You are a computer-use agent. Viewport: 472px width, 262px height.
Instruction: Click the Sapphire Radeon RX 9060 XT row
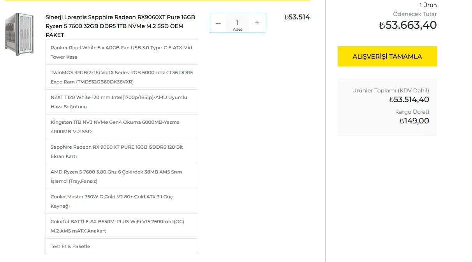click(122, 151)
